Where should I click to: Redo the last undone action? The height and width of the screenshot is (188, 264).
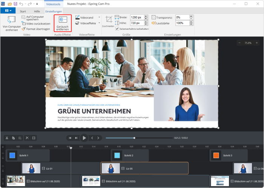tap(30, 4)
